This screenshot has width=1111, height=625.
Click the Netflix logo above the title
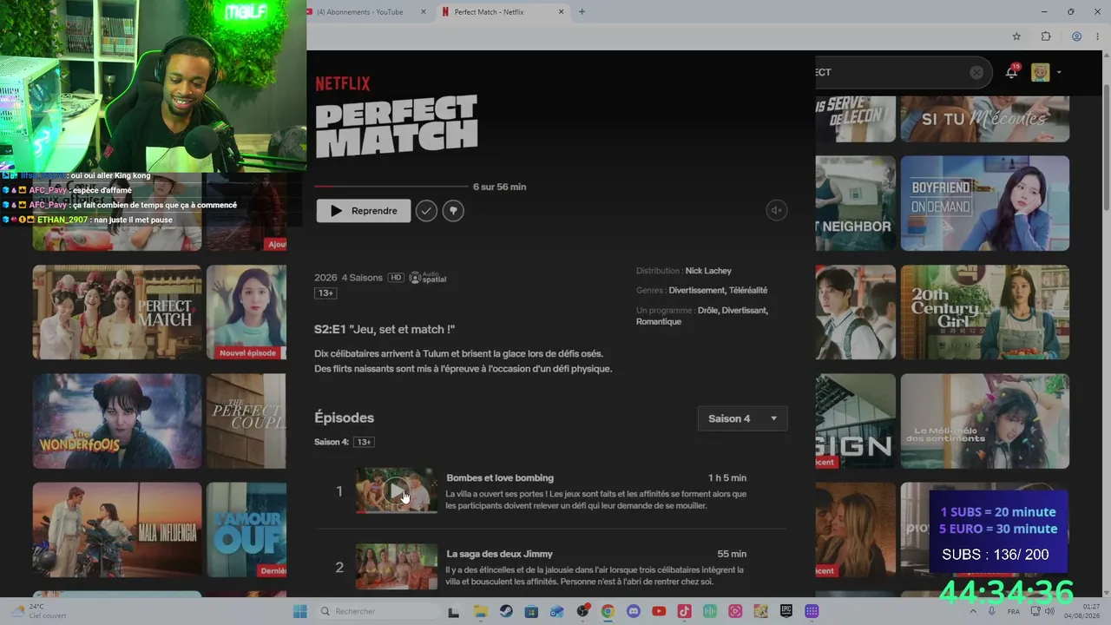[342, 83]
